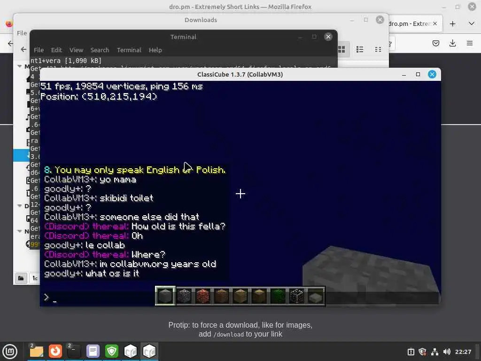
Task: Open green shield taskbar application
Action: (112, 351)
